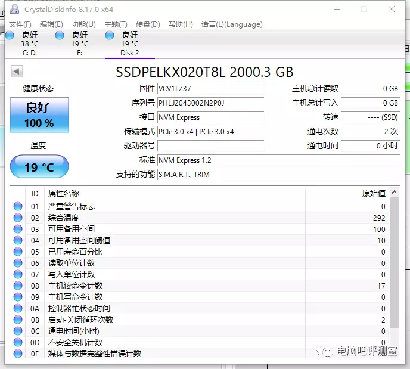Viewport: 410px width, 369px height.
Task: Go to previous disk with left arrow
Action: [x=17, y=71]
